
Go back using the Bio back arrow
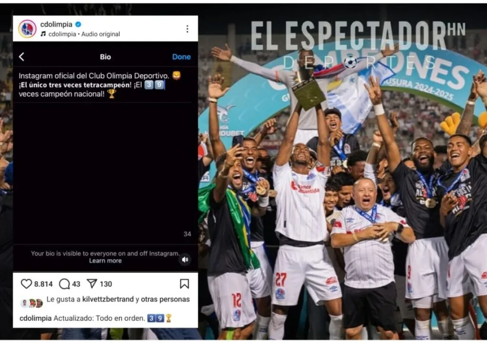(21, 57)
